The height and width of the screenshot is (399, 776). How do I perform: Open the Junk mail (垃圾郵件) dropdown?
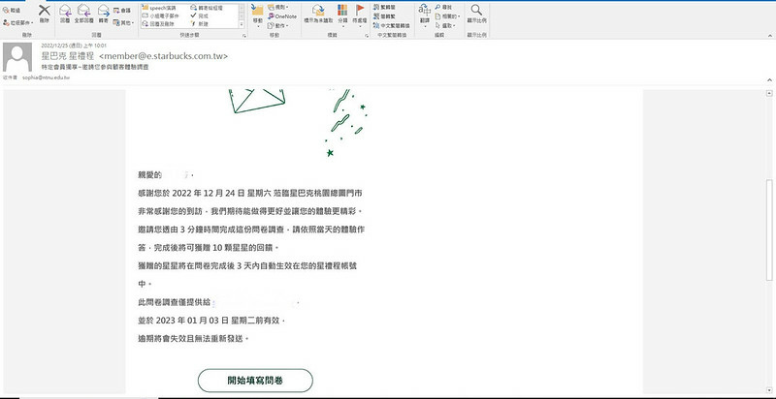[x=18, y=22]
